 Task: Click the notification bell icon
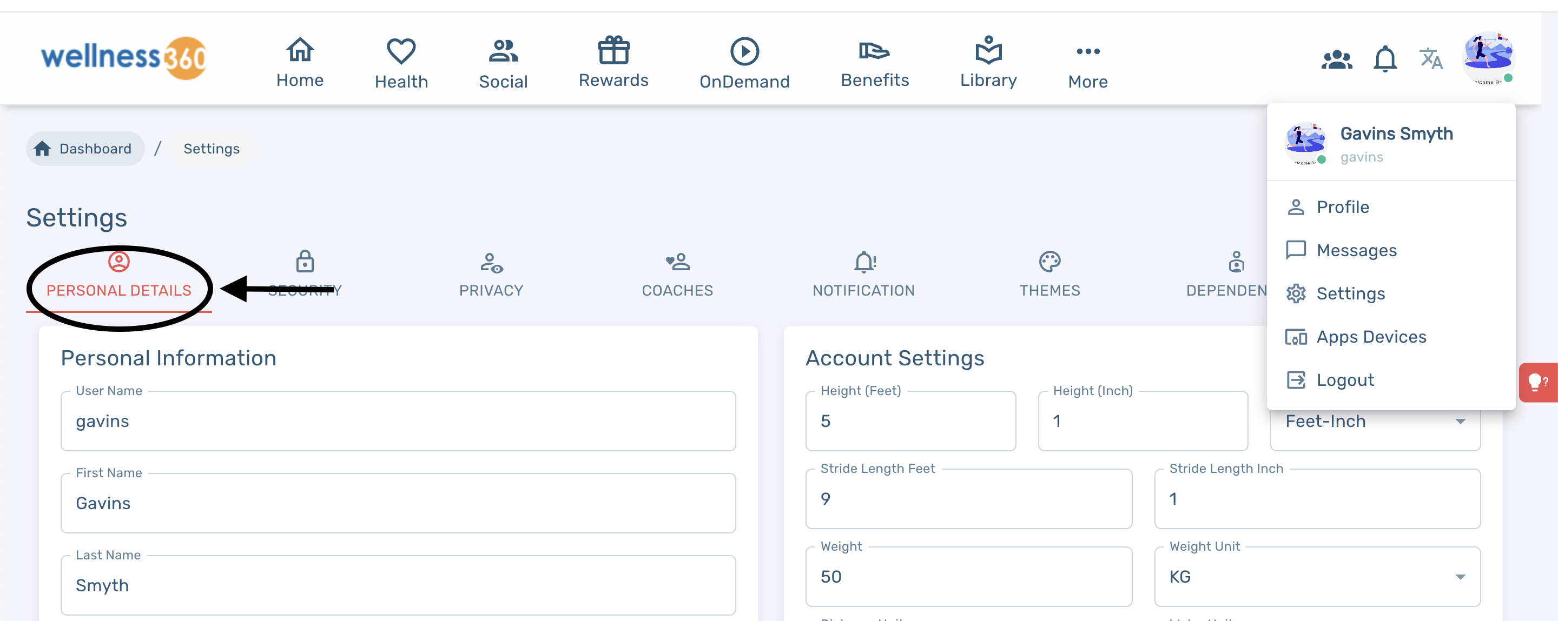tap(1384, 59)
